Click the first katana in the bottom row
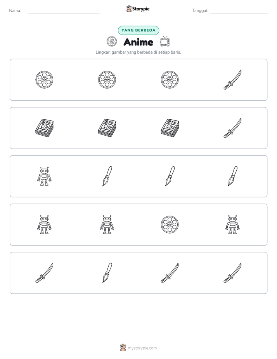 (x=44, y=273)
